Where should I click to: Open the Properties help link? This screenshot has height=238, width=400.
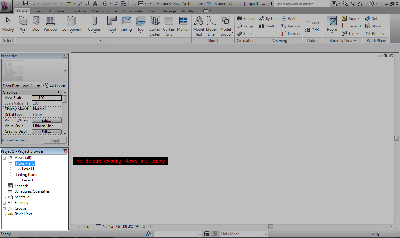coord(15,140)
